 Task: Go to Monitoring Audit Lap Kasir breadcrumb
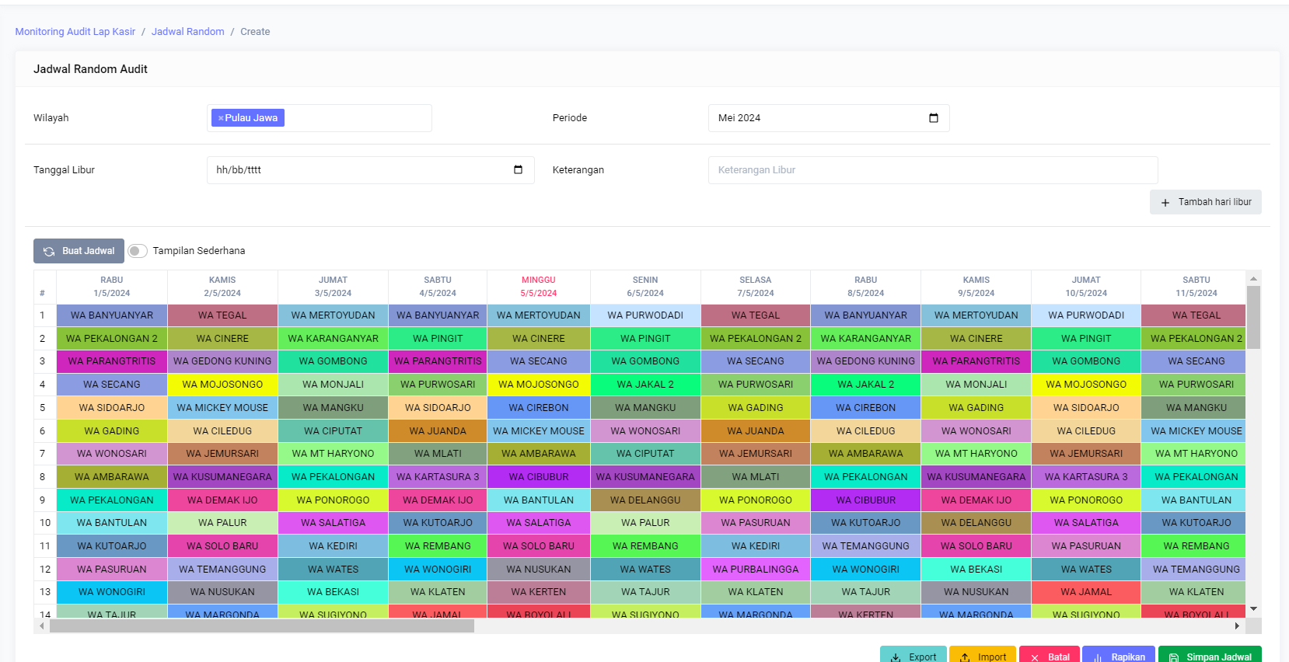click(75, 32)
